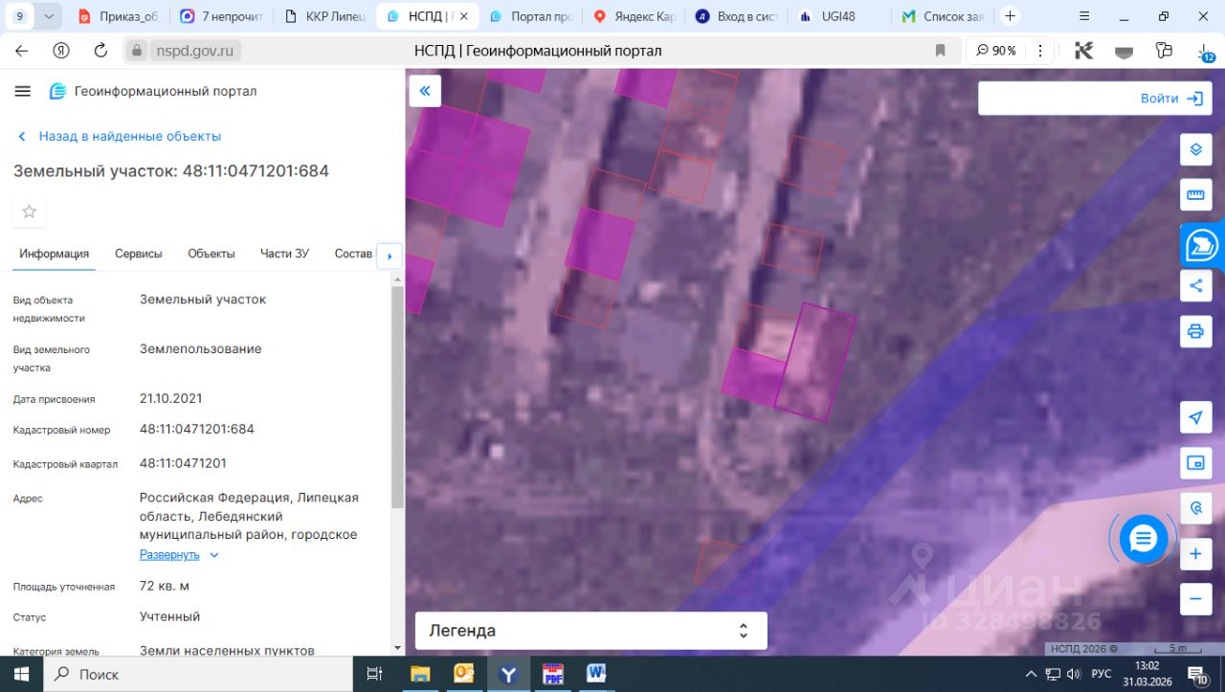Open the PDF application on the taskbar
1225x692 pixels.
pos(552,674)
